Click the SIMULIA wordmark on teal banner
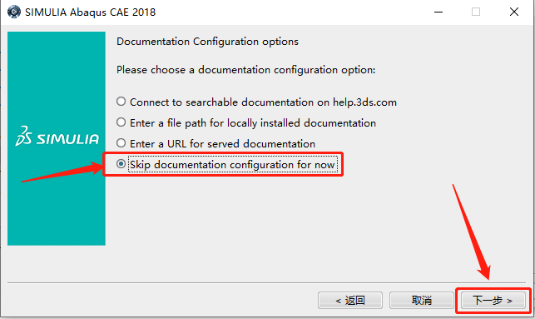Screen dimensions: 535x319 click(x=67, y=139)
